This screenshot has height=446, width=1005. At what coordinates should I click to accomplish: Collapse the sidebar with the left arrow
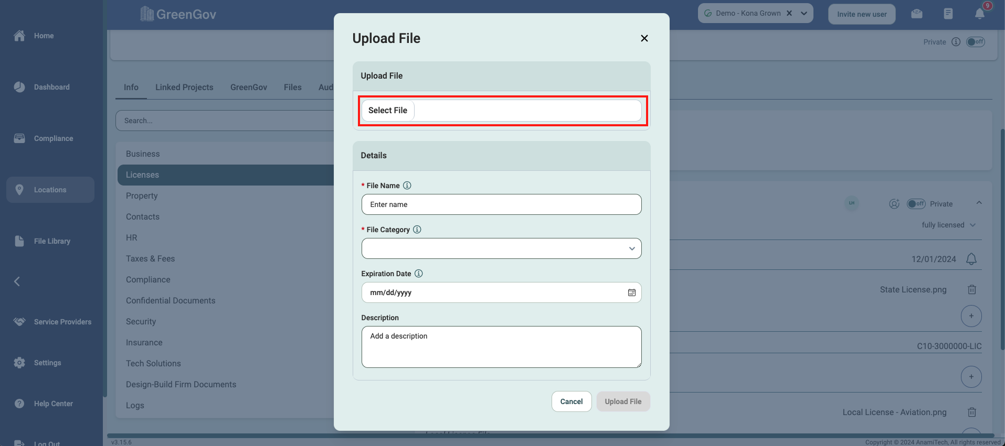[17, 281]
